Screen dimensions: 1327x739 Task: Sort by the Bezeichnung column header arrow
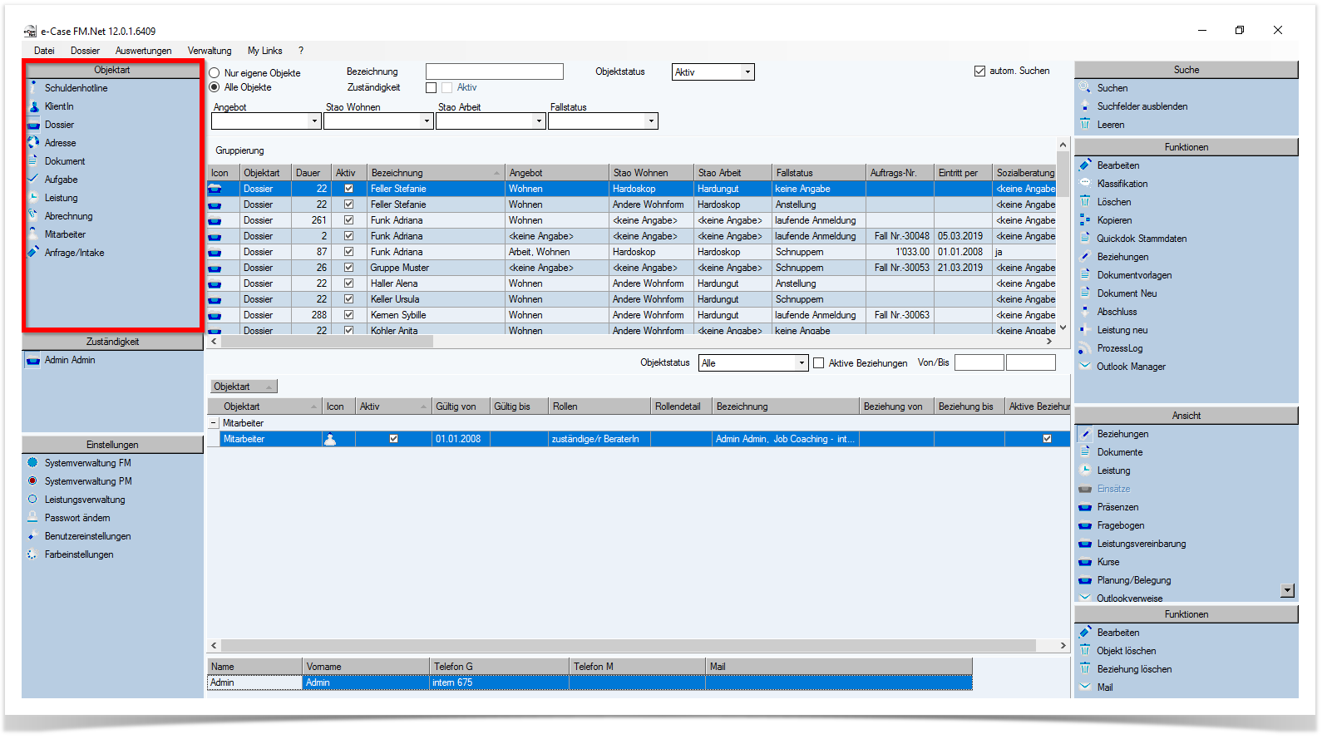point(497,173)
